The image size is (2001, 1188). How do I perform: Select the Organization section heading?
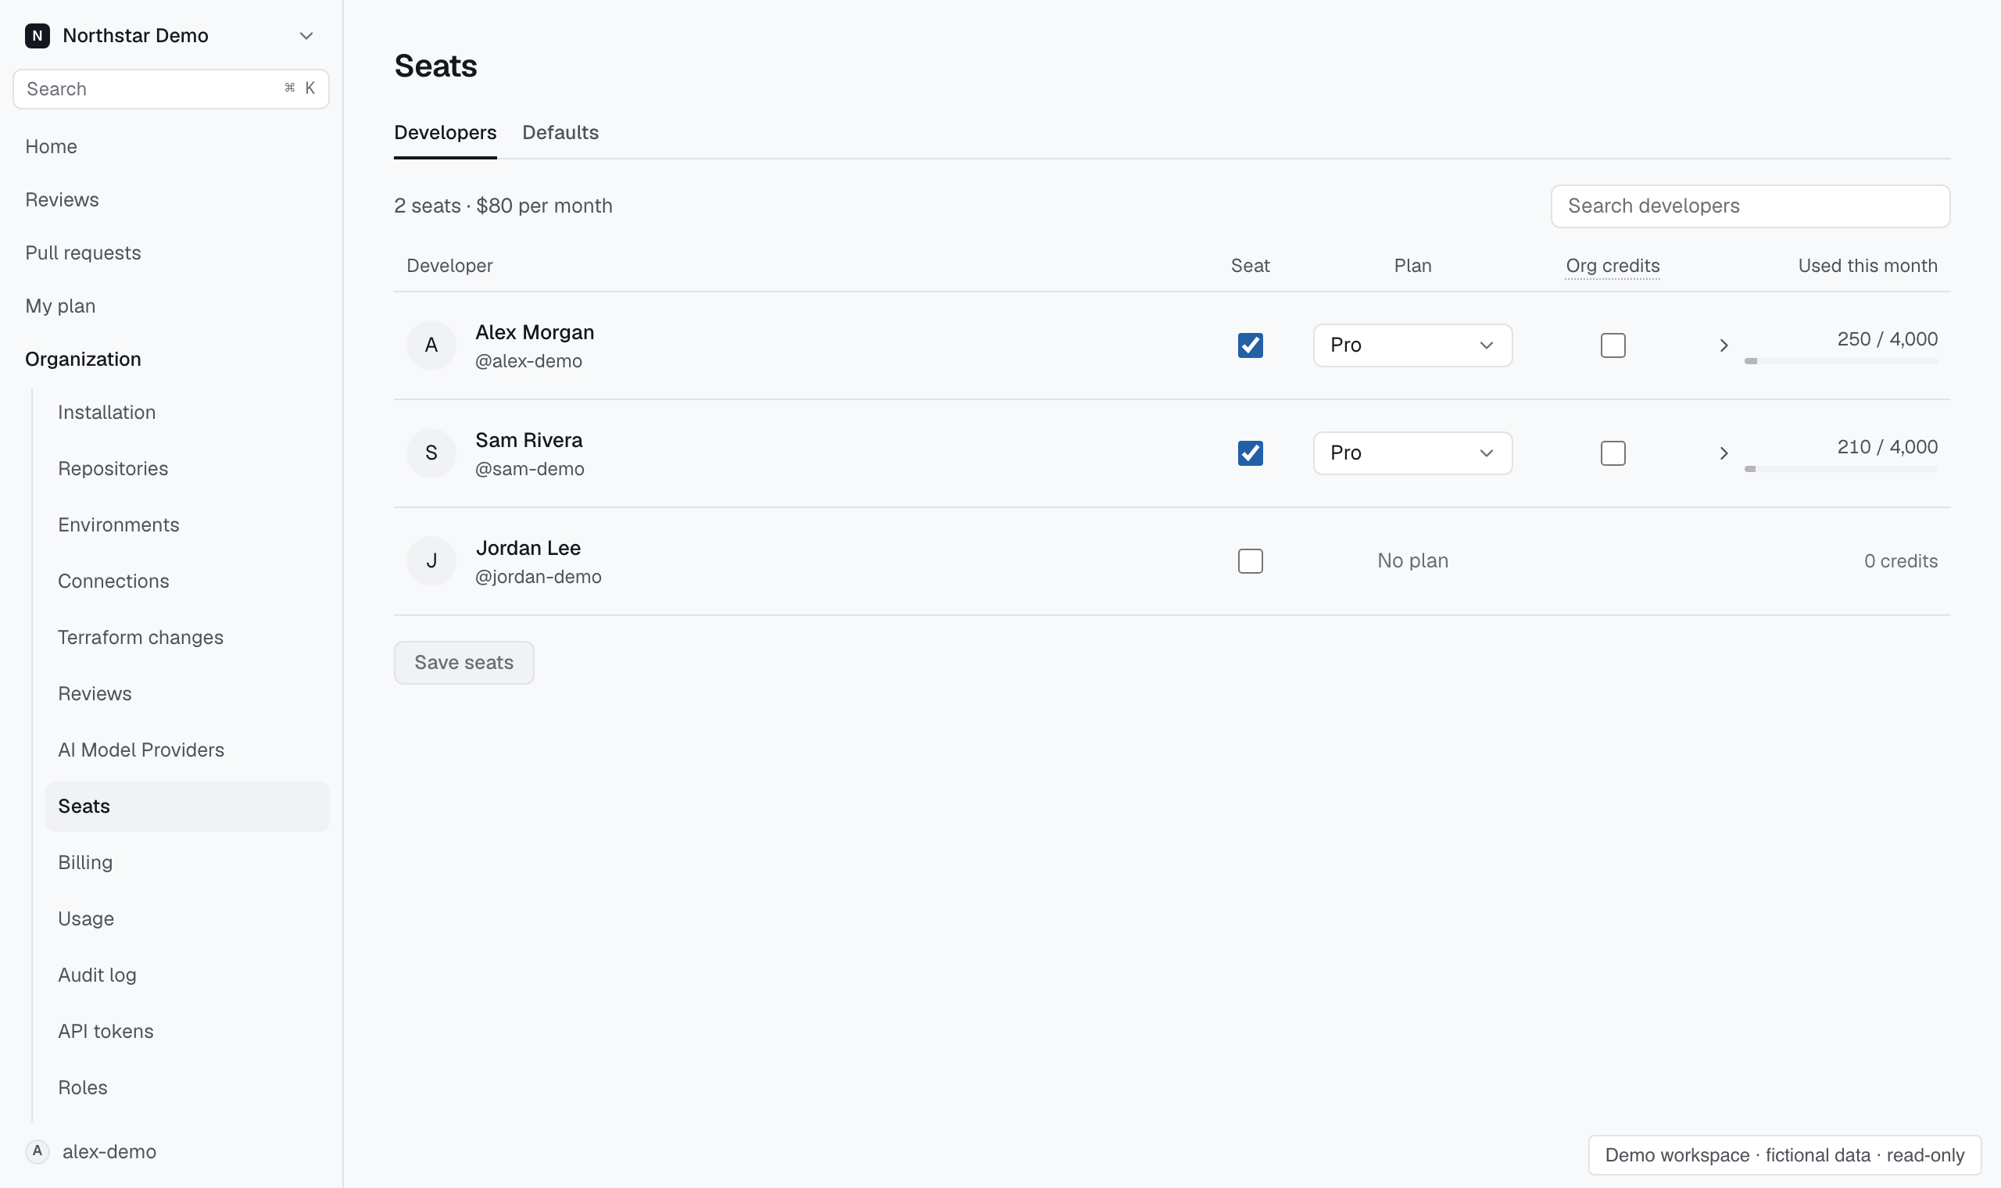(83, 360)
